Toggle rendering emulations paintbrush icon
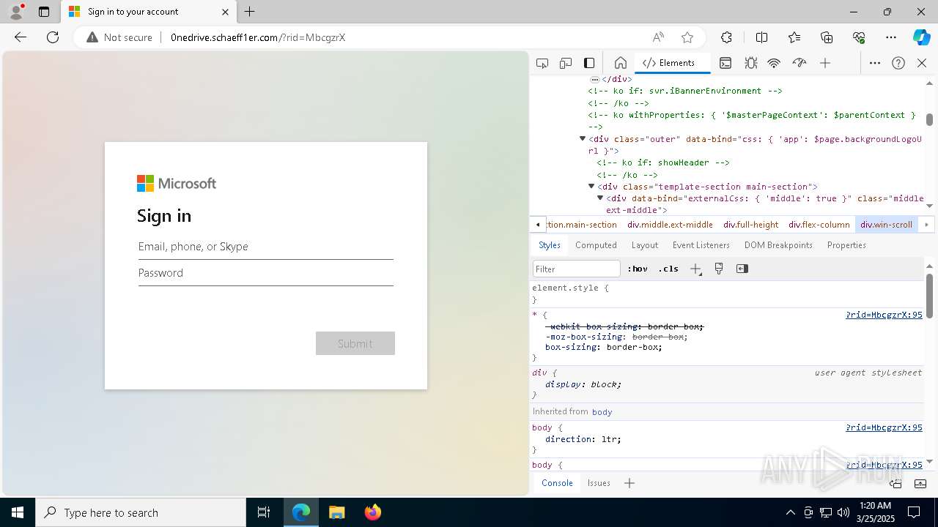 pyautogui.click(x=719, y=269)
